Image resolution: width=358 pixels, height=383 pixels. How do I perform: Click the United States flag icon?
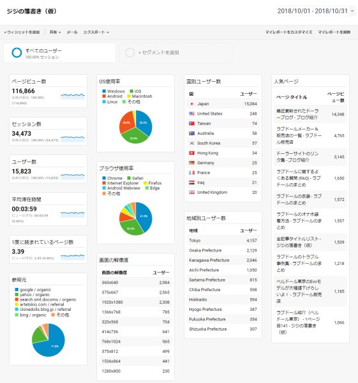pos(191,114)
